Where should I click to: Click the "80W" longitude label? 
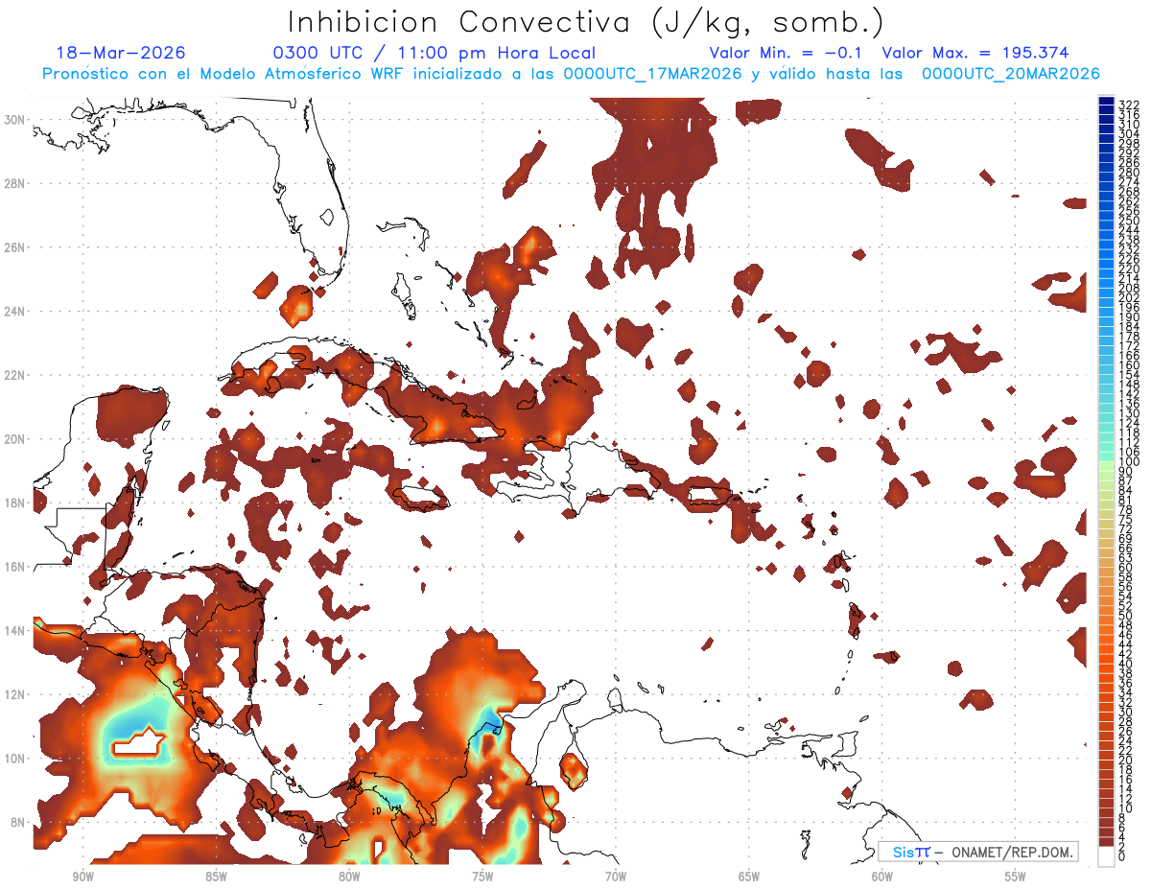click(349, 877)
